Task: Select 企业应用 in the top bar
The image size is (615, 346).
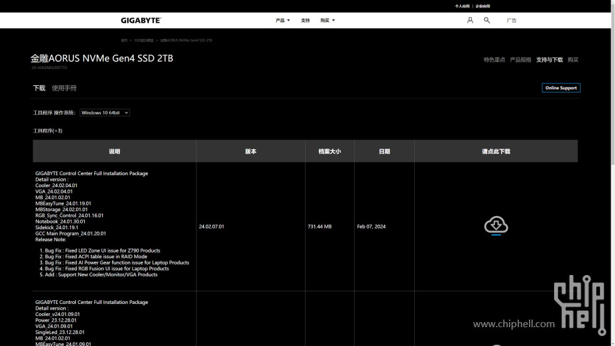Action: 483,6
